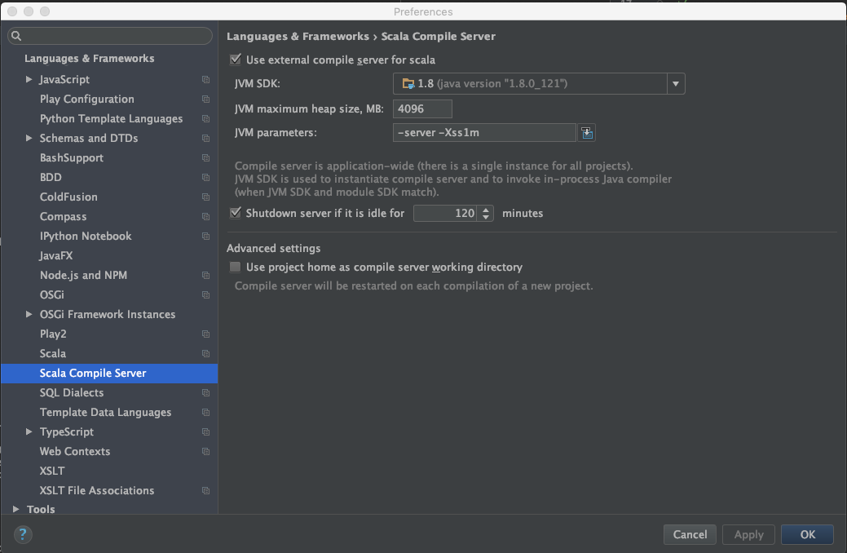Switch to the Play2 settings page
The width and height of the screenshot is (847, 553).
tap(52, 334)
